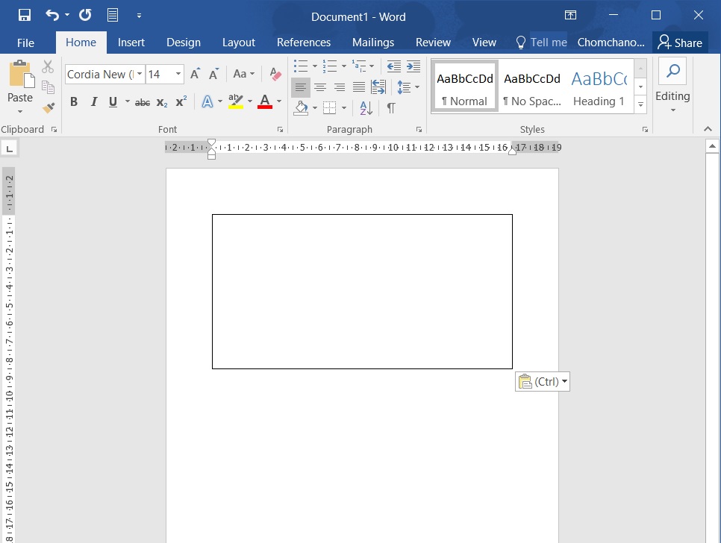Click the Cut scissors icon

[x=49, y=67]
